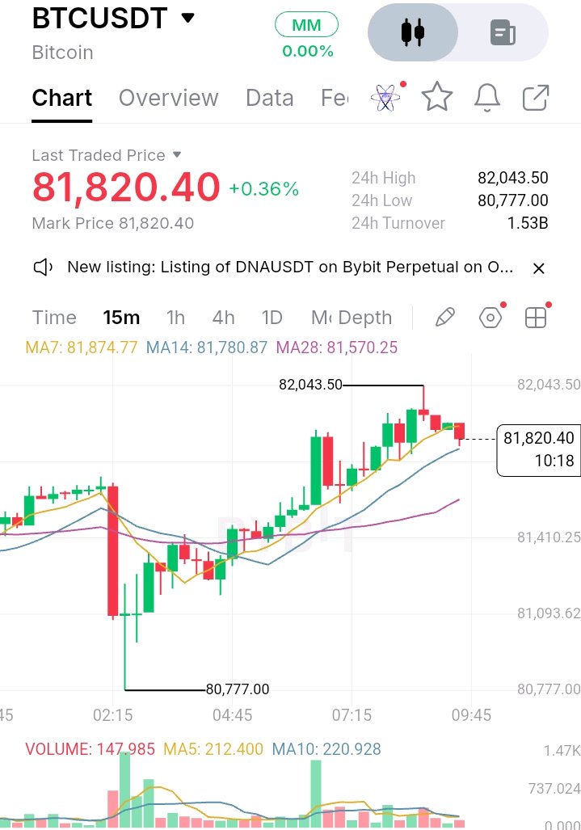Click the 80,777.00 low marker on chart
This screenshot has height=830, width=581.
(237, 689)
